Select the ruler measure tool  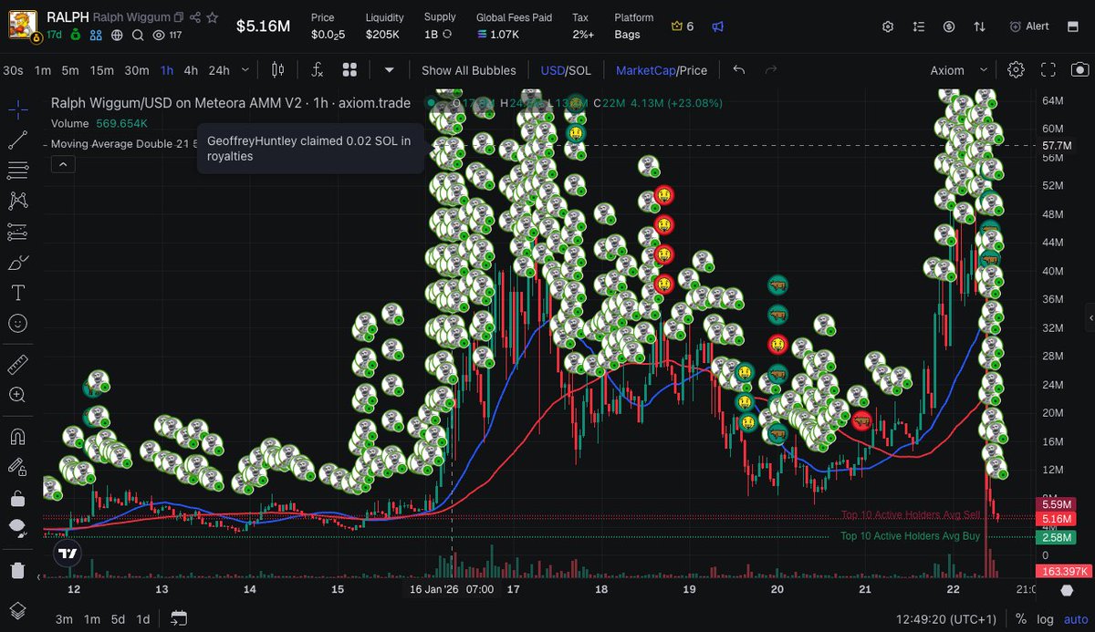pos(17,365)
